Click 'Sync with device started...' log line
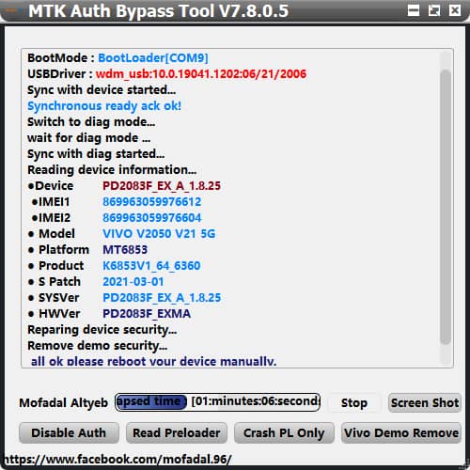This screenshot has height=470, width=470. pyautogui.click(x=102, y=90)
